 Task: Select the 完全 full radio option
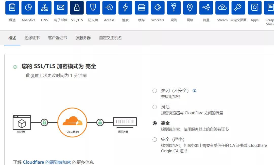tap(155, 123)
